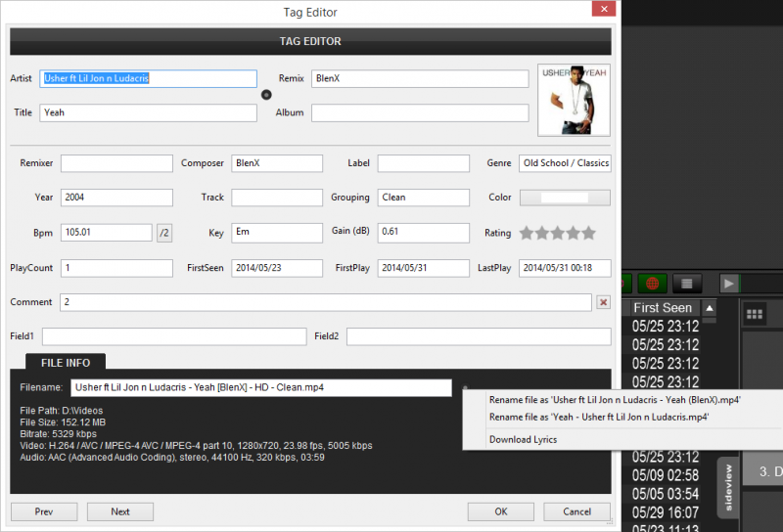
Task: Open the grid view icon in the sideview
Action: tap(755, 314)
